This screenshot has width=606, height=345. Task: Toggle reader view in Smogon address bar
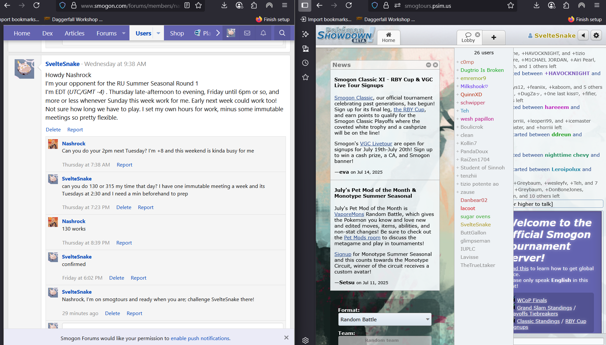(187, 6)
